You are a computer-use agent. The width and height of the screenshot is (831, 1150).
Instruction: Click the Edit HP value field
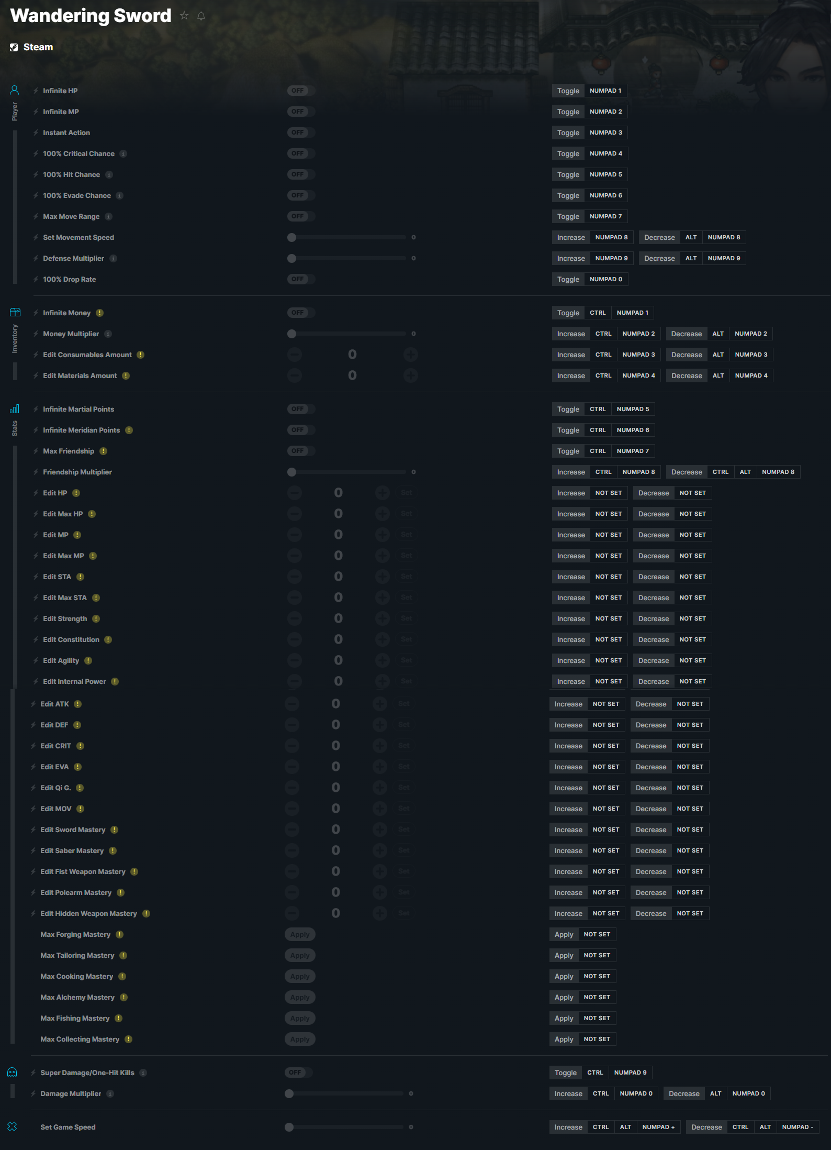tap(339, 493)
